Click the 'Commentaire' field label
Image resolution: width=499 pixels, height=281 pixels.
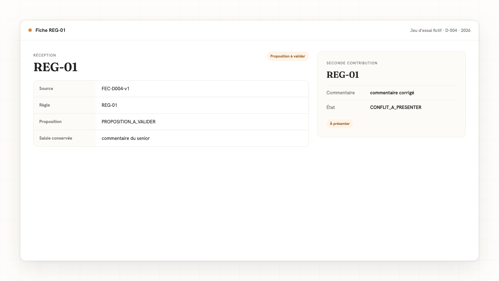341,93
